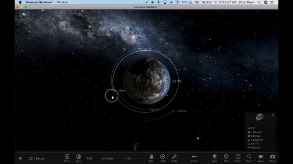Adjust the time speed slider
The height and width of the screenshot is (164, 293).
(129, 158)
